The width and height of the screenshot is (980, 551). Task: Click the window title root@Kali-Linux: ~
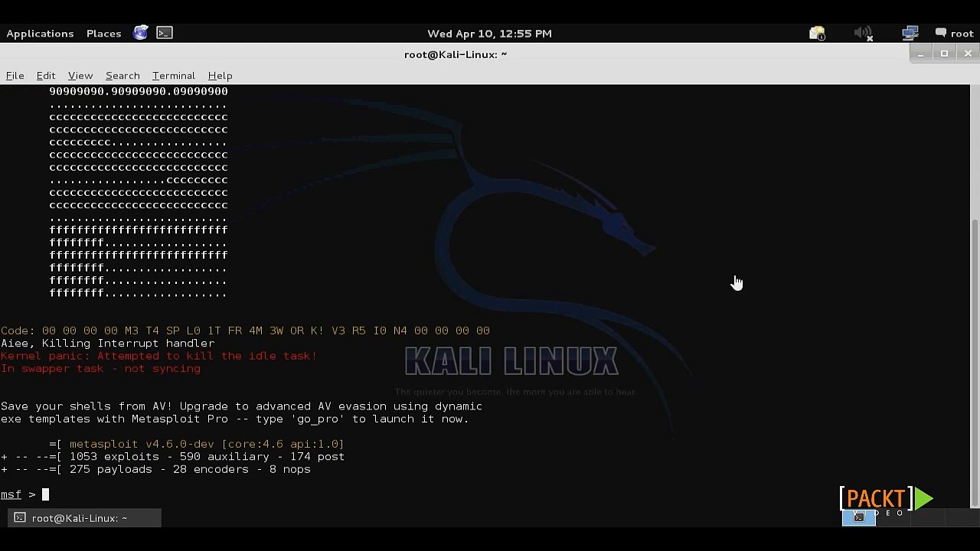point(456,54)
